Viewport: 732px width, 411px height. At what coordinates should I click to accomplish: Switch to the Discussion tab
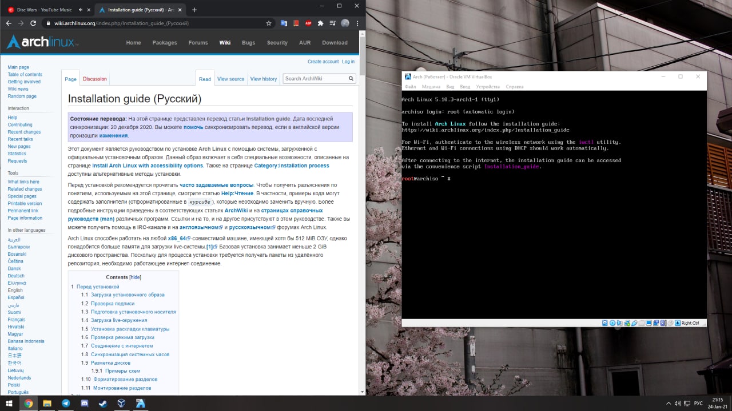click(x=94, y=79)
